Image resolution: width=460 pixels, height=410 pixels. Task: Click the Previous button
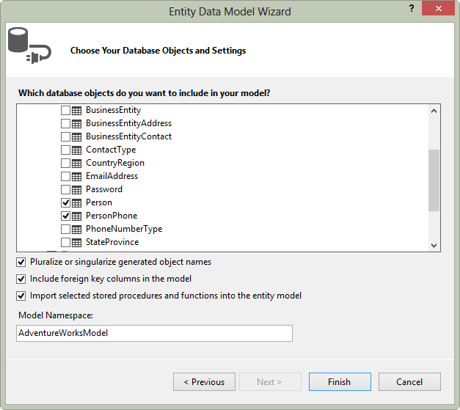click(204, 382)
